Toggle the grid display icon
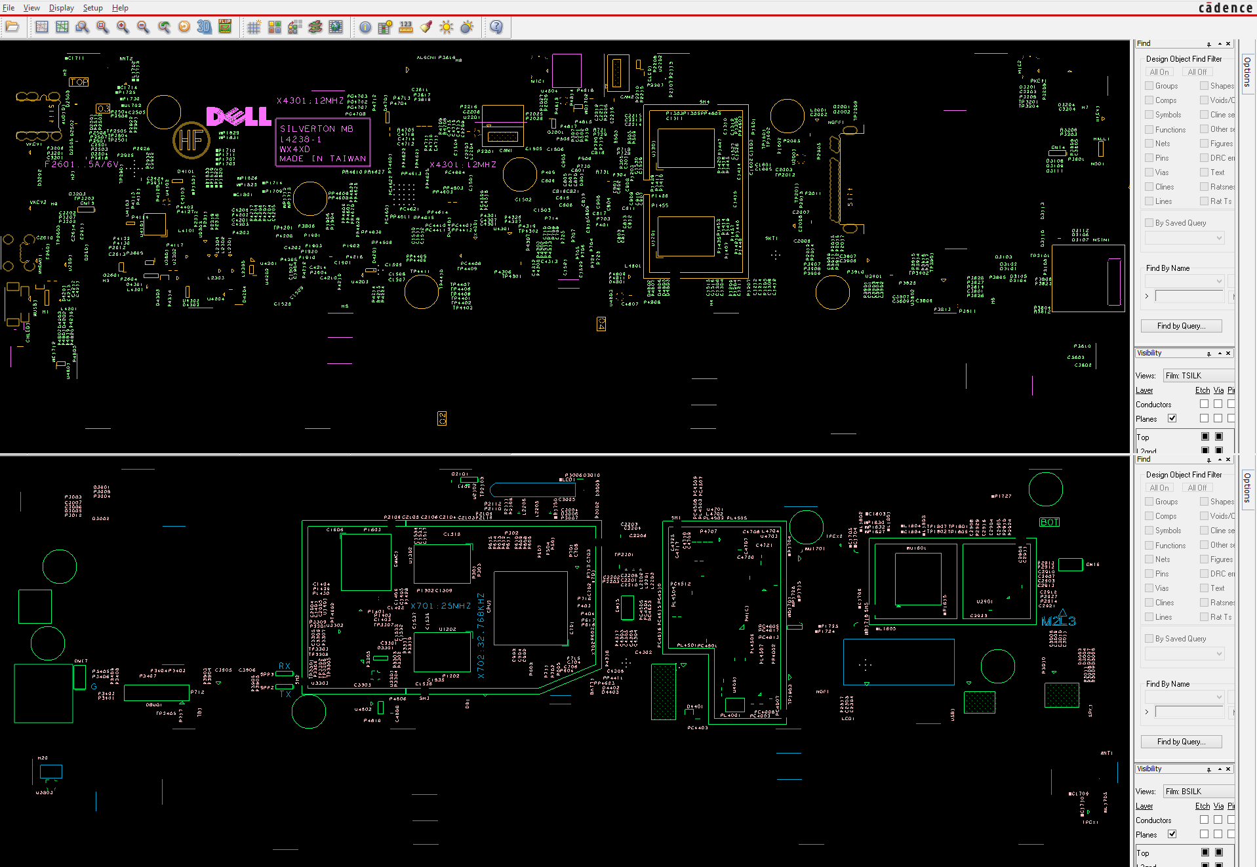This screenshot has height=867, width=1257. (254, 27)
